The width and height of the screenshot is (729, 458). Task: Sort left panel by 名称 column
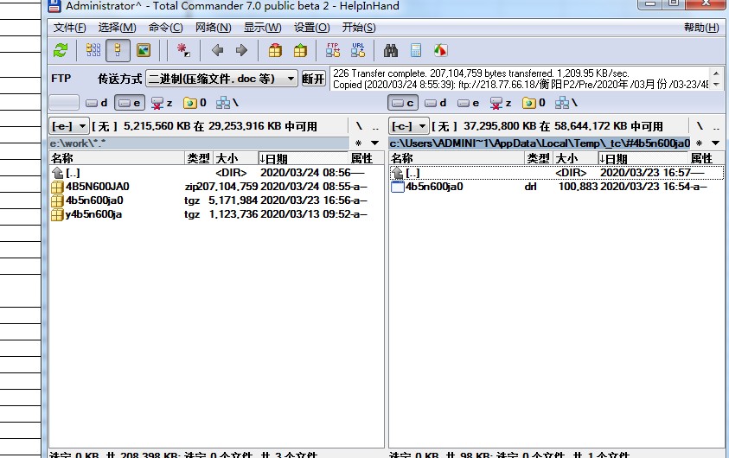(117, 158)
